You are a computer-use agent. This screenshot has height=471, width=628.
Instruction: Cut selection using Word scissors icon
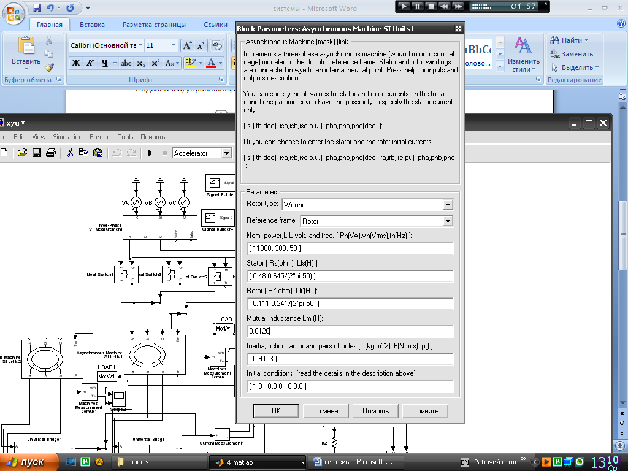tap(49, 40)
